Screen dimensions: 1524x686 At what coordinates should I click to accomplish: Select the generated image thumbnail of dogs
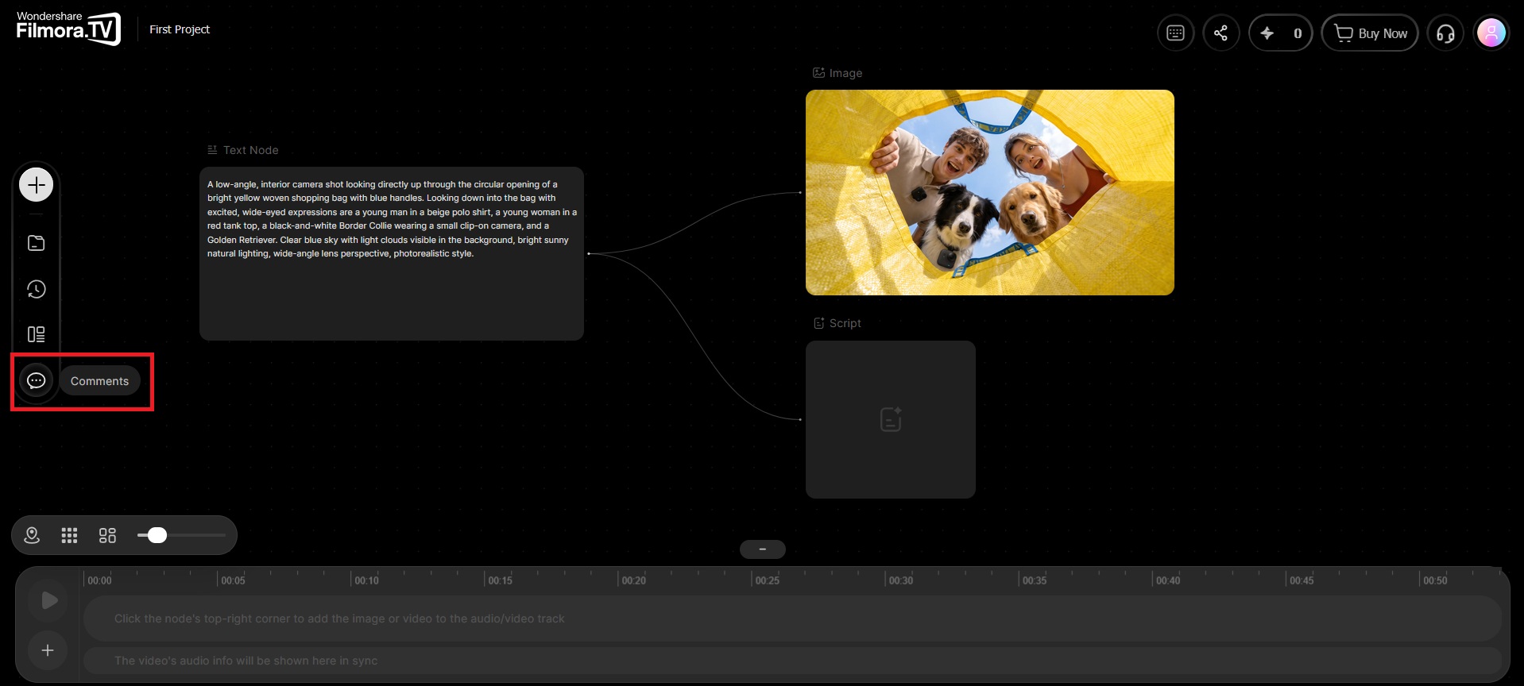(990, 192)
